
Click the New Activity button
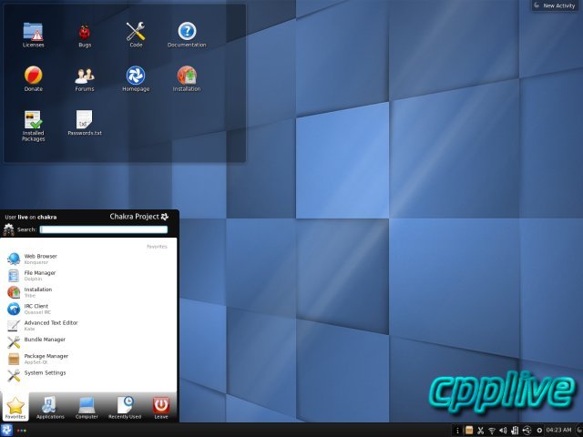tap(555, 5)
